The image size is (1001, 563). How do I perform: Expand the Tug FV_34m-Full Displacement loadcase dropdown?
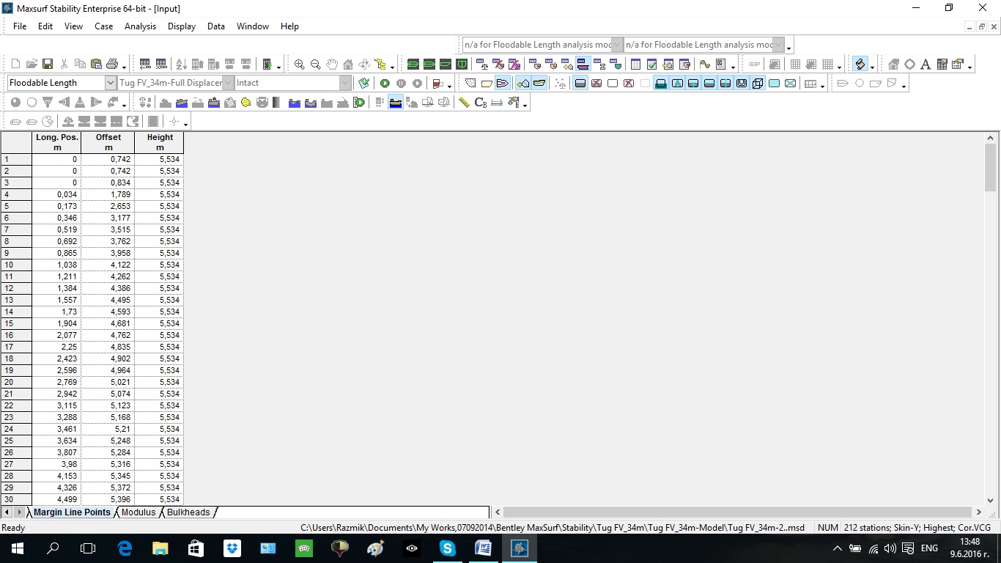point(228,84)
